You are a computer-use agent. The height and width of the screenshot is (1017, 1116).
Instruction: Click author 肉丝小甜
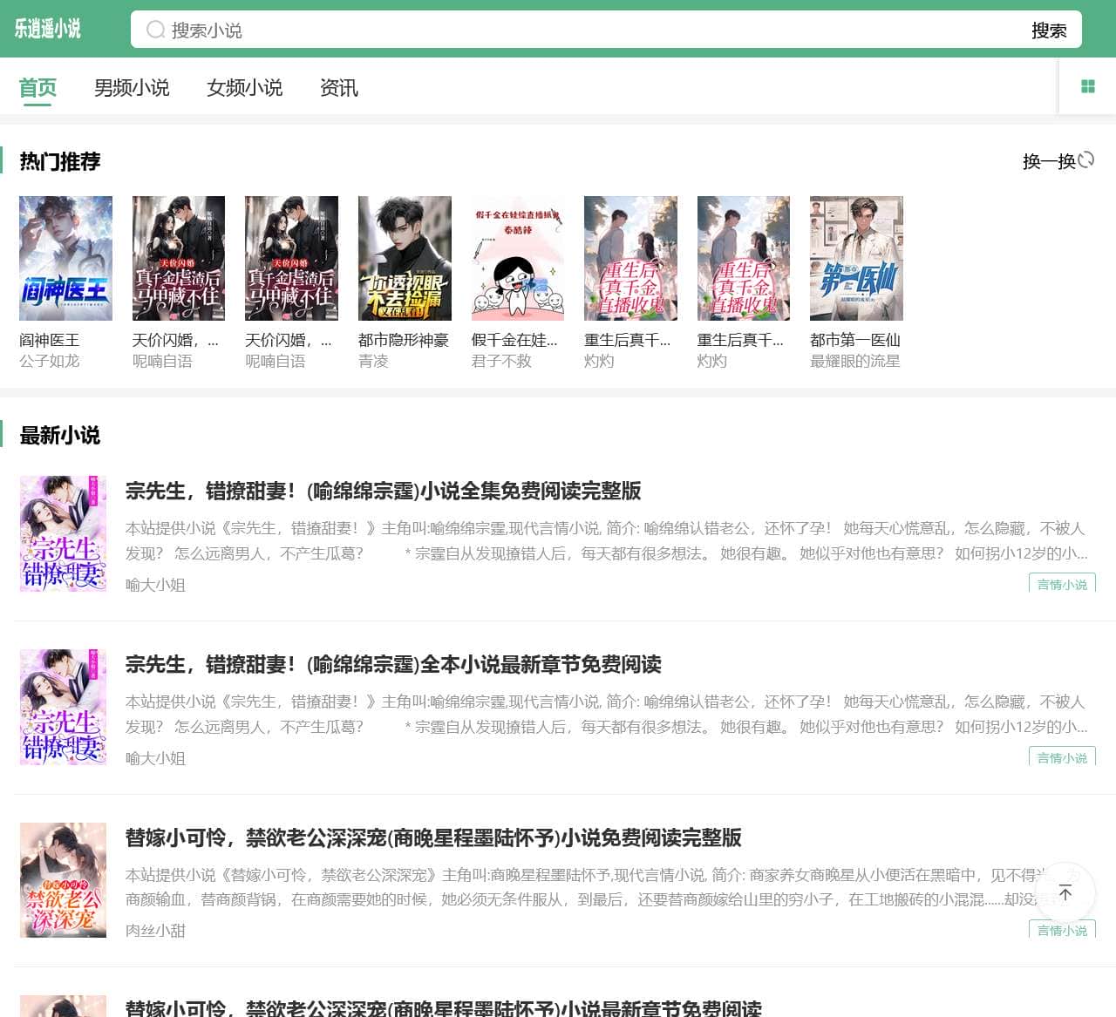point(155,931)
